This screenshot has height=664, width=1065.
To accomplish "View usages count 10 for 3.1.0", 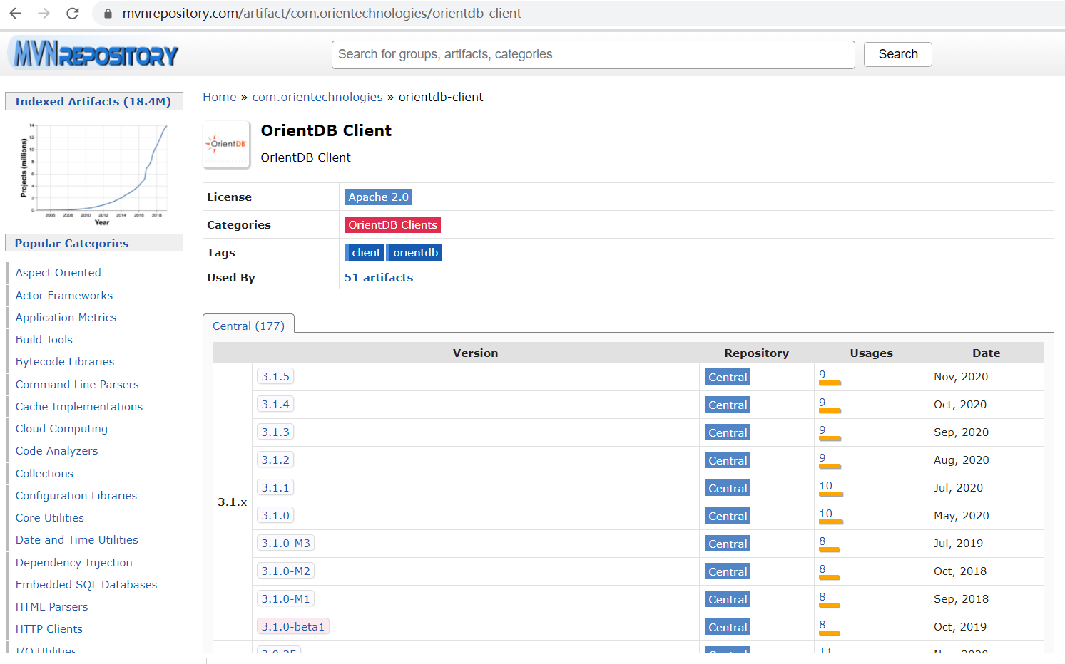I will [x=826, y=514].
